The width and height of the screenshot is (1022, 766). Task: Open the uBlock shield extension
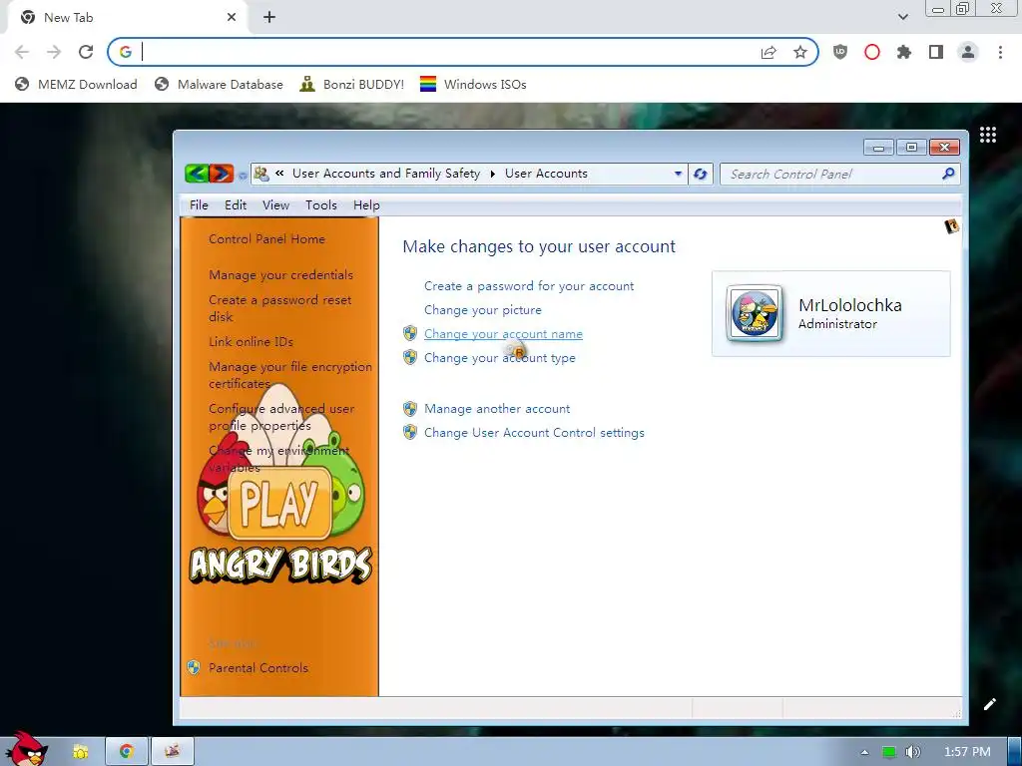click(840, 52)
